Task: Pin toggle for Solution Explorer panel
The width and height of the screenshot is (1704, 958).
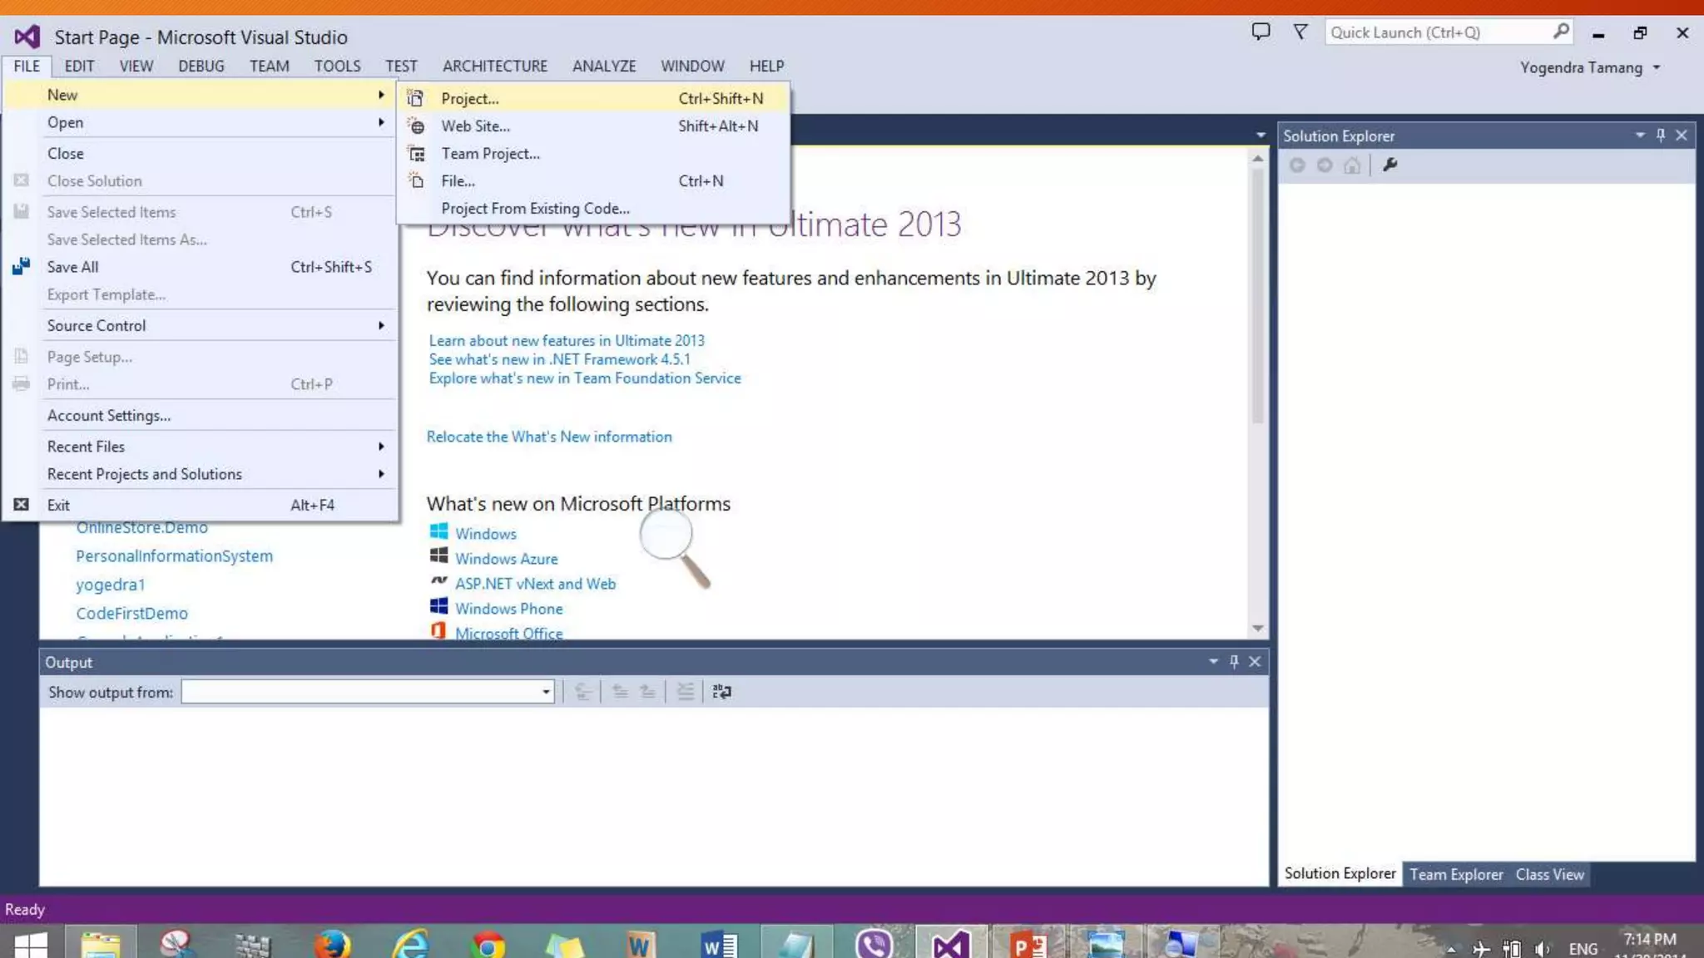Action: 1661,136
